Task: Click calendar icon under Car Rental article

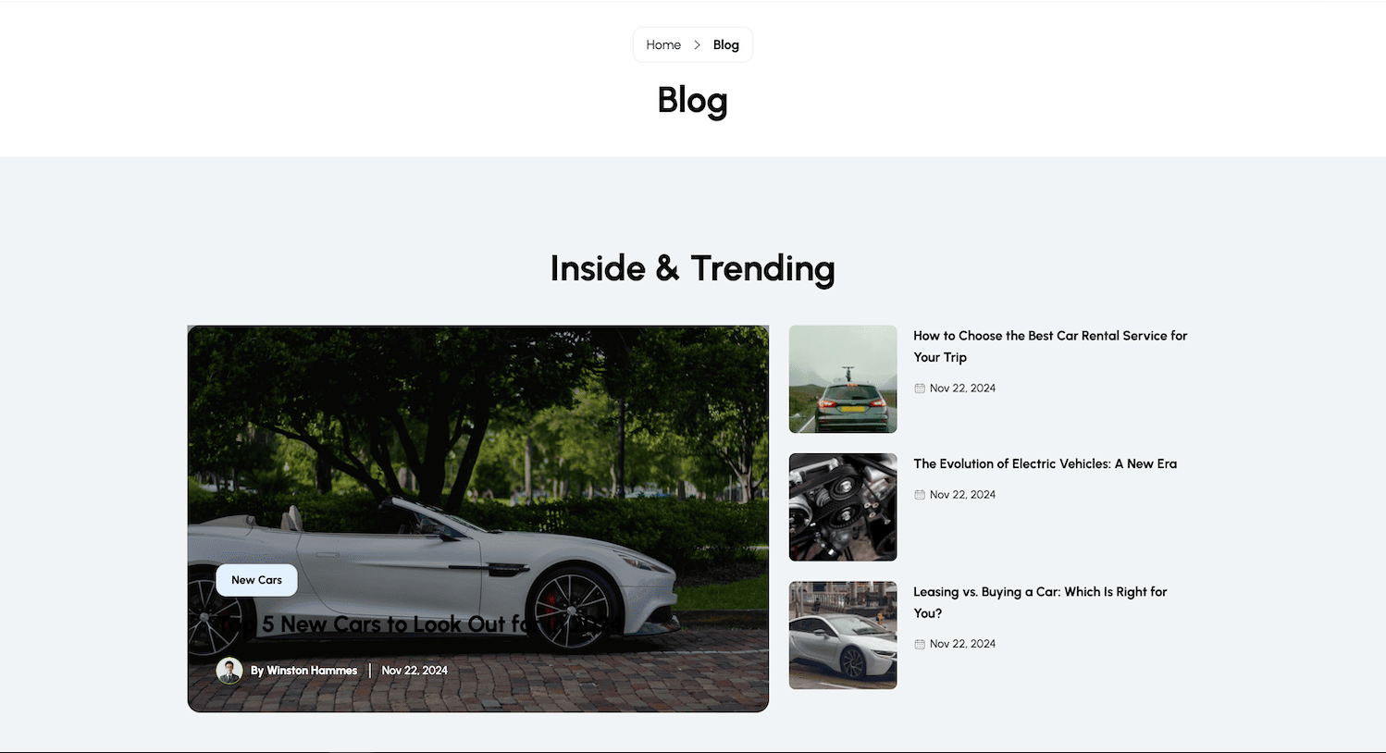Action: pos(920,389)
